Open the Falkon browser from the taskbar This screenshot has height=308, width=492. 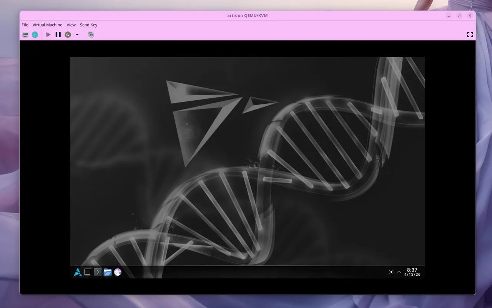[118, 272]
